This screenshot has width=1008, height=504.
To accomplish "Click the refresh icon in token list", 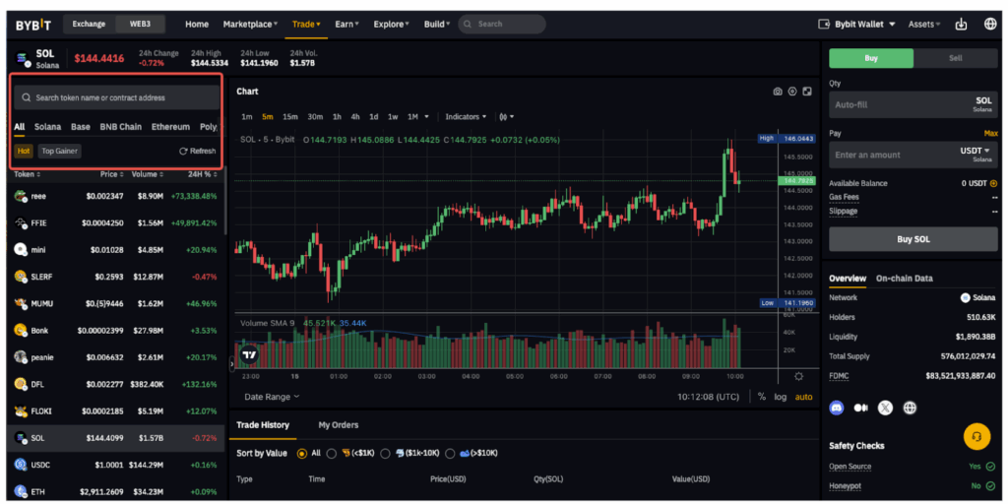I will pos(183,151).
